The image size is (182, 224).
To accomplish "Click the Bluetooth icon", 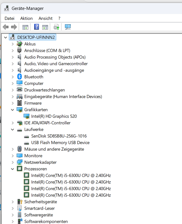I will point(20,77).
